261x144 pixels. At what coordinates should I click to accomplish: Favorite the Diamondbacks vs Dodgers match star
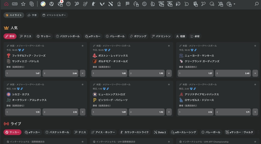pos(255,85)
